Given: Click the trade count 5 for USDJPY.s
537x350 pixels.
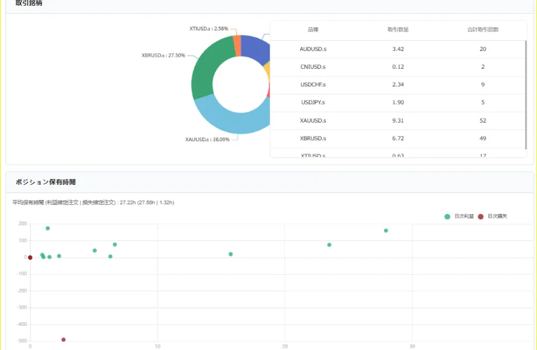Looking at the screenshot, I should coord(483,102).
